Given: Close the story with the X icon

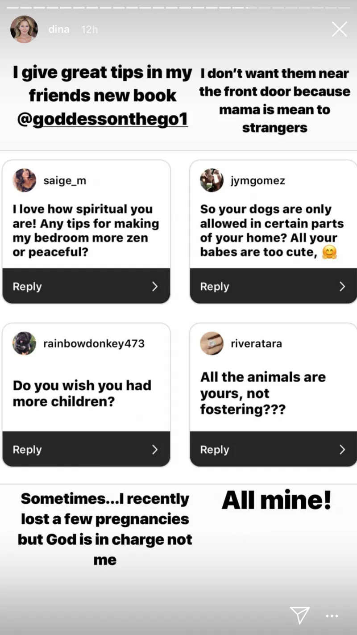Looking at the screenshot, I should click(x=339, y=29).
